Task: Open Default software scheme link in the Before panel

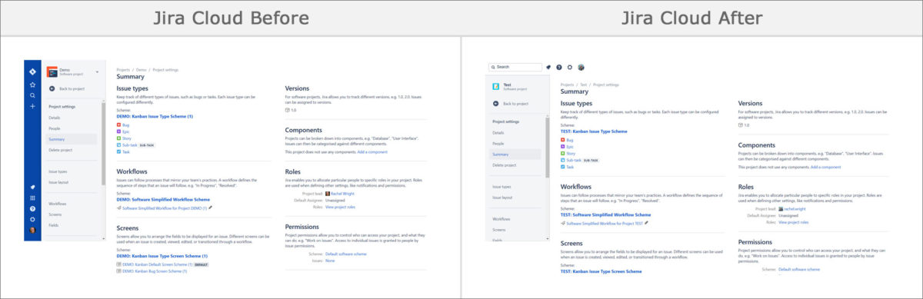Action: pyautogui.click(x=346, y=254)
